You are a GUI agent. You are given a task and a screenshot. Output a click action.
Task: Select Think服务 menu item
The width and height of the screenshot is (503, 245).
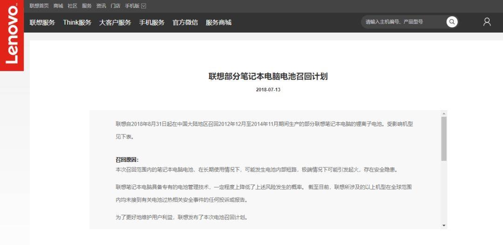(77, 22)
